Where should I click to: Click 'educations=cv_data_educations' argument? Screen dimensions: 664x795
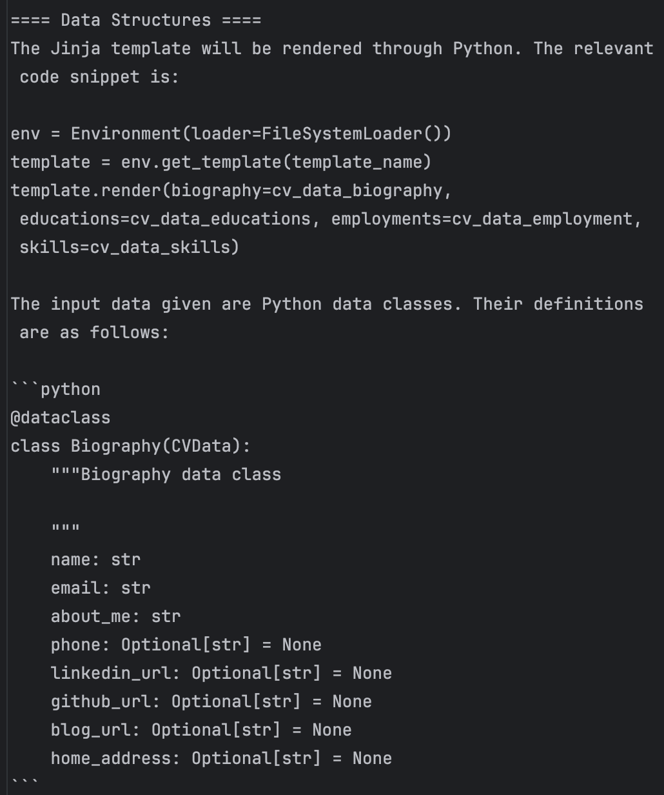point(165,219)
